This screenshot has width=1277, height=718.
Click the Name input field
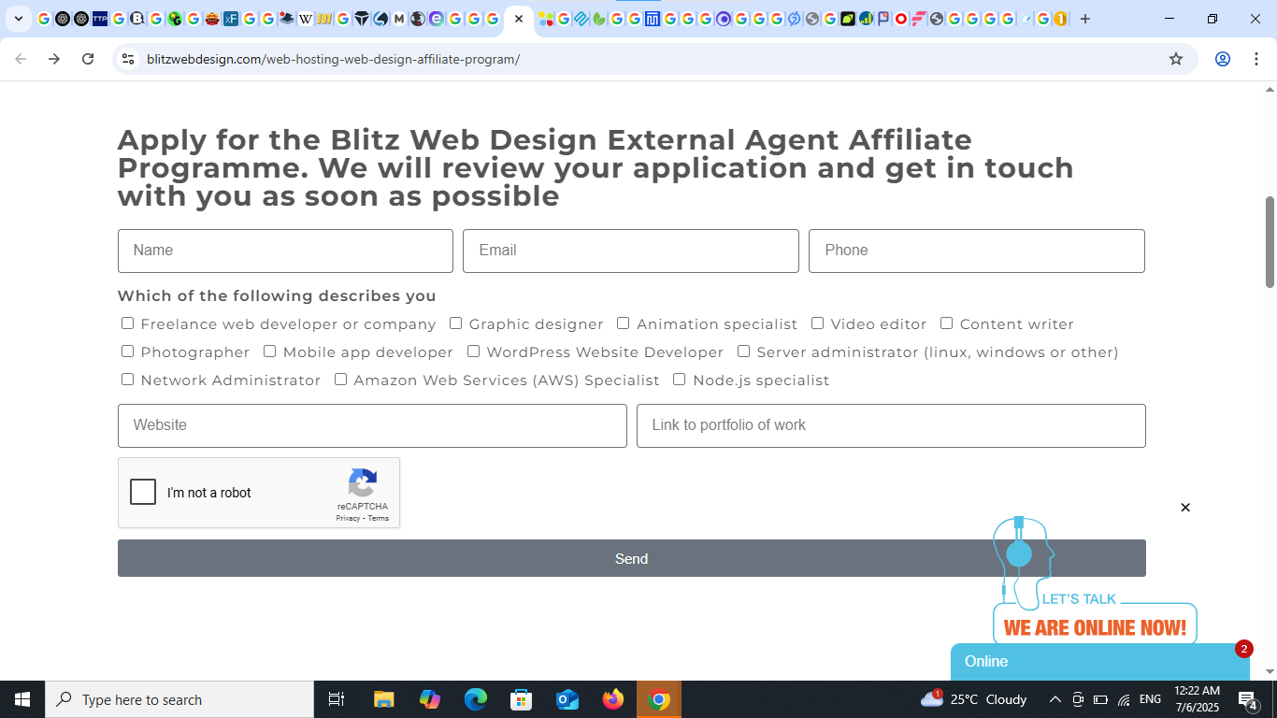[x=285, y=251]
